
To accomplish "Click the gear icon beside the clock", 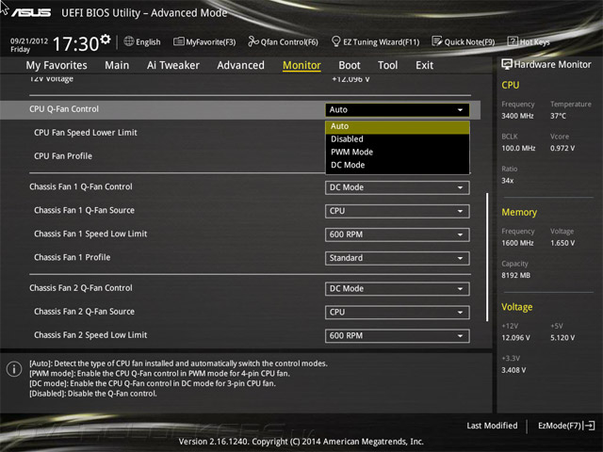I will point(106,40).
